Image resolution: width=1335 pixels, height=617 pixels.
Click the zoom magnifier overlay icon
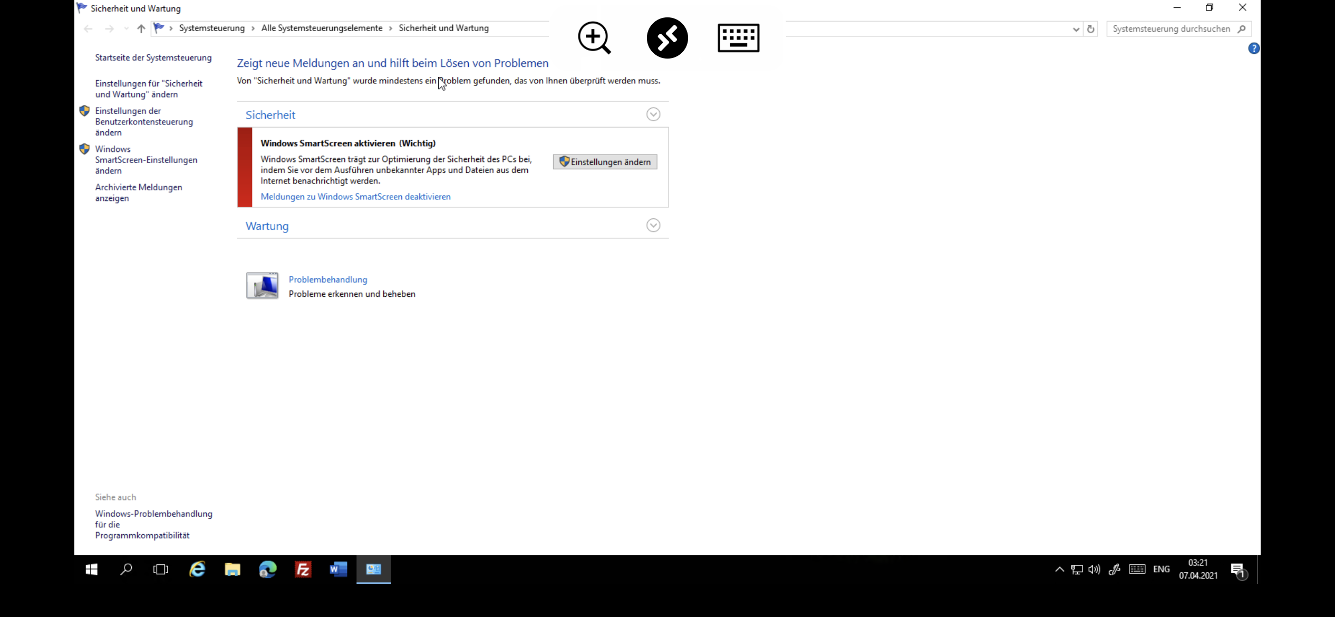[x=594, y=37]
